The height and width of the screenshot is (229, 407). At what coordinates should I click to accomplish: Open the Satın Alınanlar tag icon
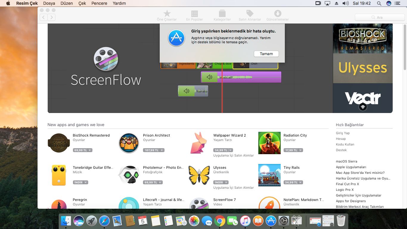point(250,14)
